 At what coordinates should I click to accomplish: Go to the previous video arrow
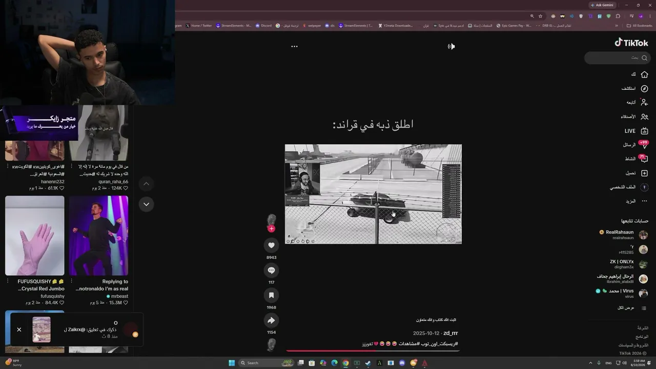click(x=146, y=183)
